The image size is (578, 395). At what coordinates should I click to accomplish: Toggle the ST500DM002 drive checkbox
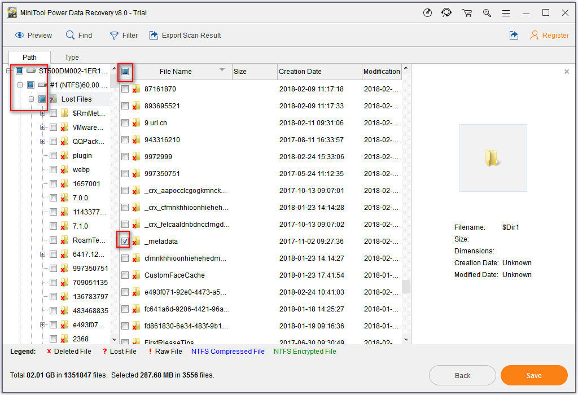pos(20,71)
